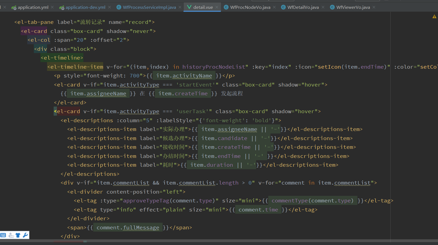Image resolution: width=438 pixels, height=245 pixels.
Task: Click the Spring leaf icon on application.yml tab
Action: point(14,7)
